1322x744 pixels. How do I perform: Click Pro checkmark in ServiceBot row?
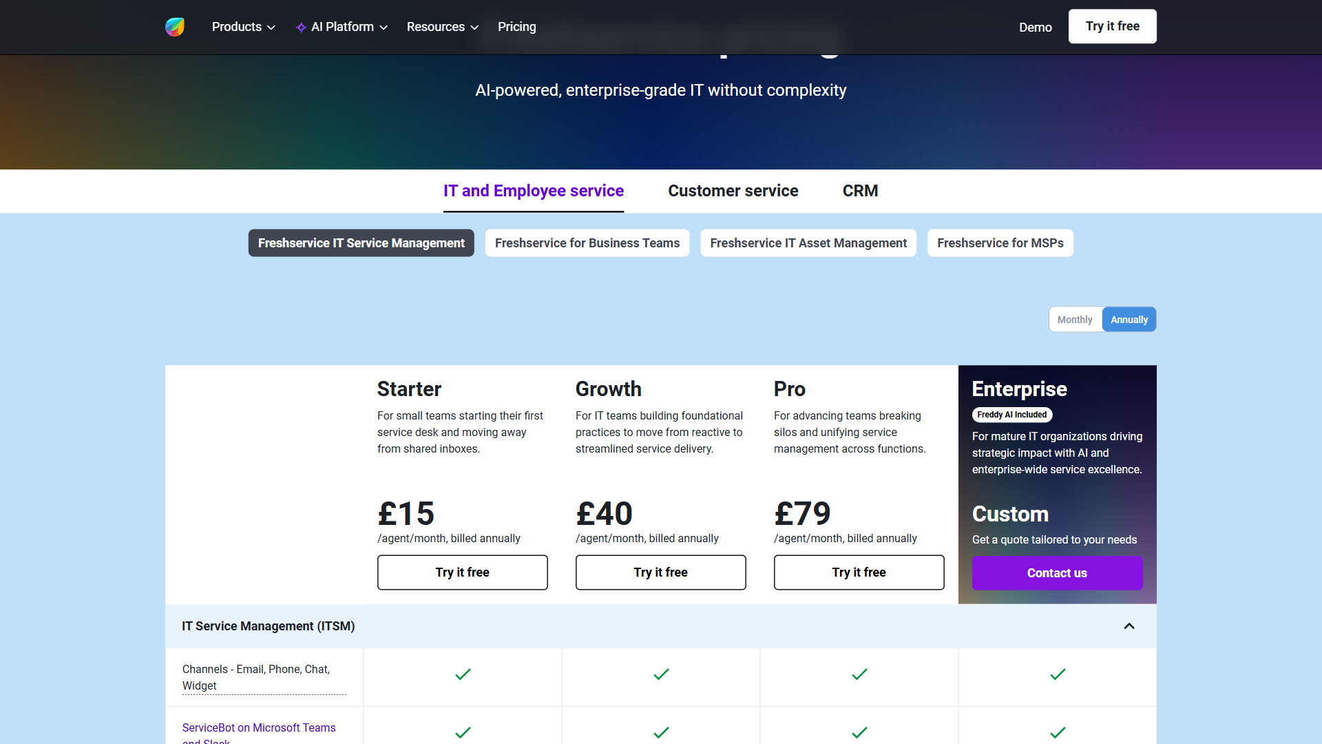(x=859, y=732)
